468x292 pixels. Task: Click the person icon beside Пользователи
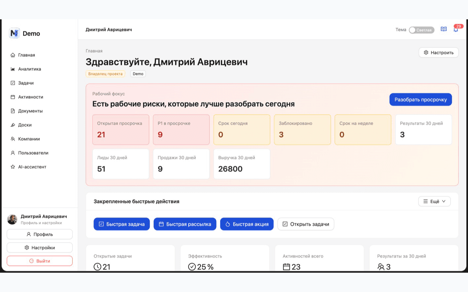[13, 153]
